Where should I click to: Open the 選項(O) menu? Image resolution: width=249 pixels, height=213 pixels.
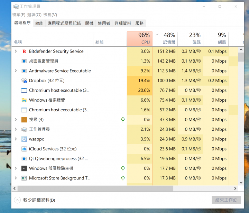coord(34,15)
